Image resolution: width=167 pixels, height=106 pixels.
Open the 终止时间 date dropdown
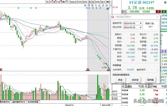pyautogui.click(x=141, y=27)
